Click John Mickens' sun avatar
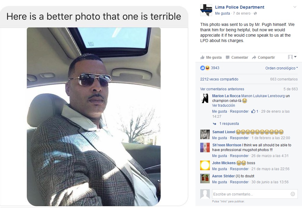 coord(205,165)
